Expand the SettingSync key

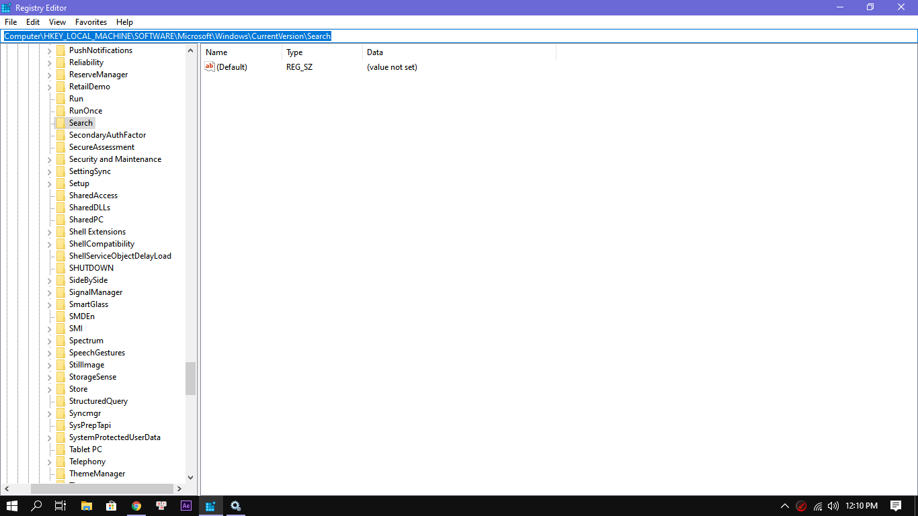[x=50, y=171]
